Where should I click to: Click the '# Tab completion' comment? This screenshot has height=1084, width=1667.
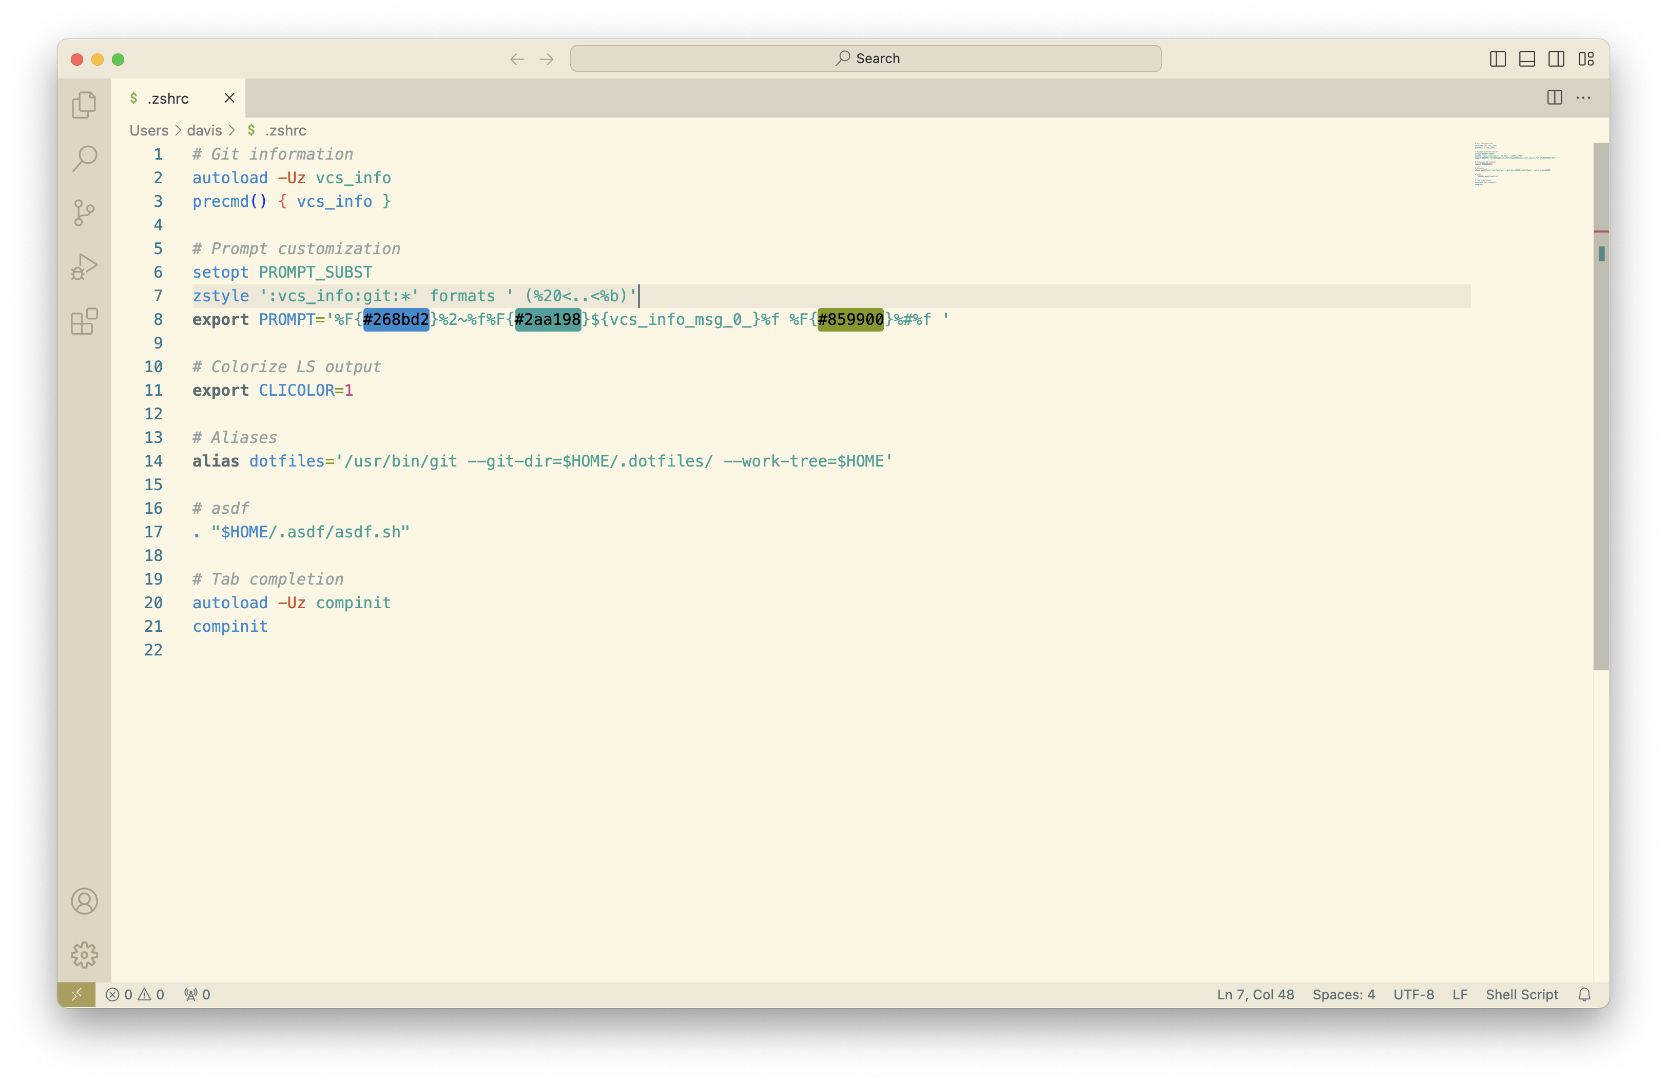click(x=267, y=579)
